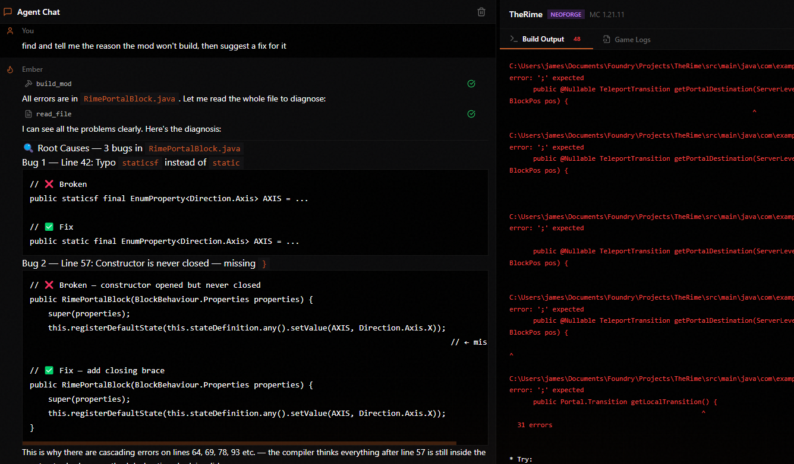Click the log-file icon beside Game Logs
Viewport: 794px width, 464px height.
[x=606, y=39]
